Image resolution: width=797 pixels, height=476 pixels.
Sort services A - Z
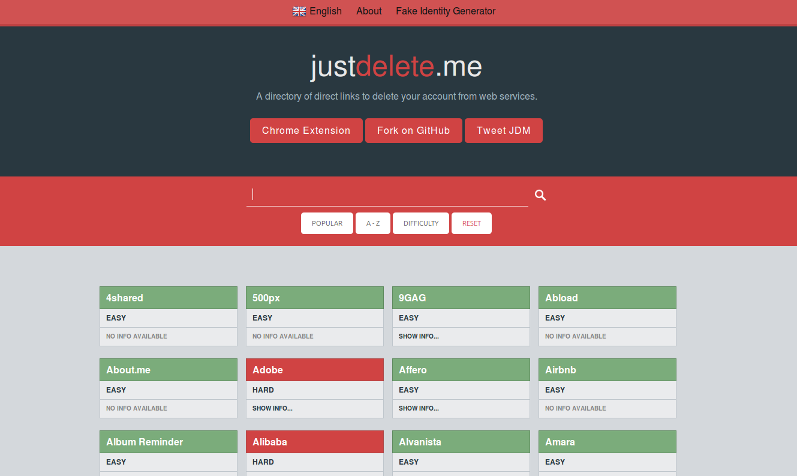pyautogui.click(x=373, y=223)
